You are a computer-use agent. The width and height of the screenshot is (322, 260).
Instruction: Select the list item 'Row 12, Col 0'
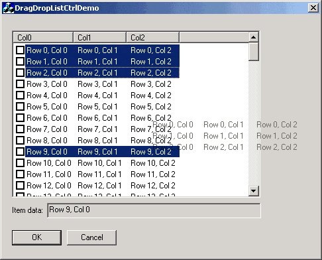click(x=49, y=186)
